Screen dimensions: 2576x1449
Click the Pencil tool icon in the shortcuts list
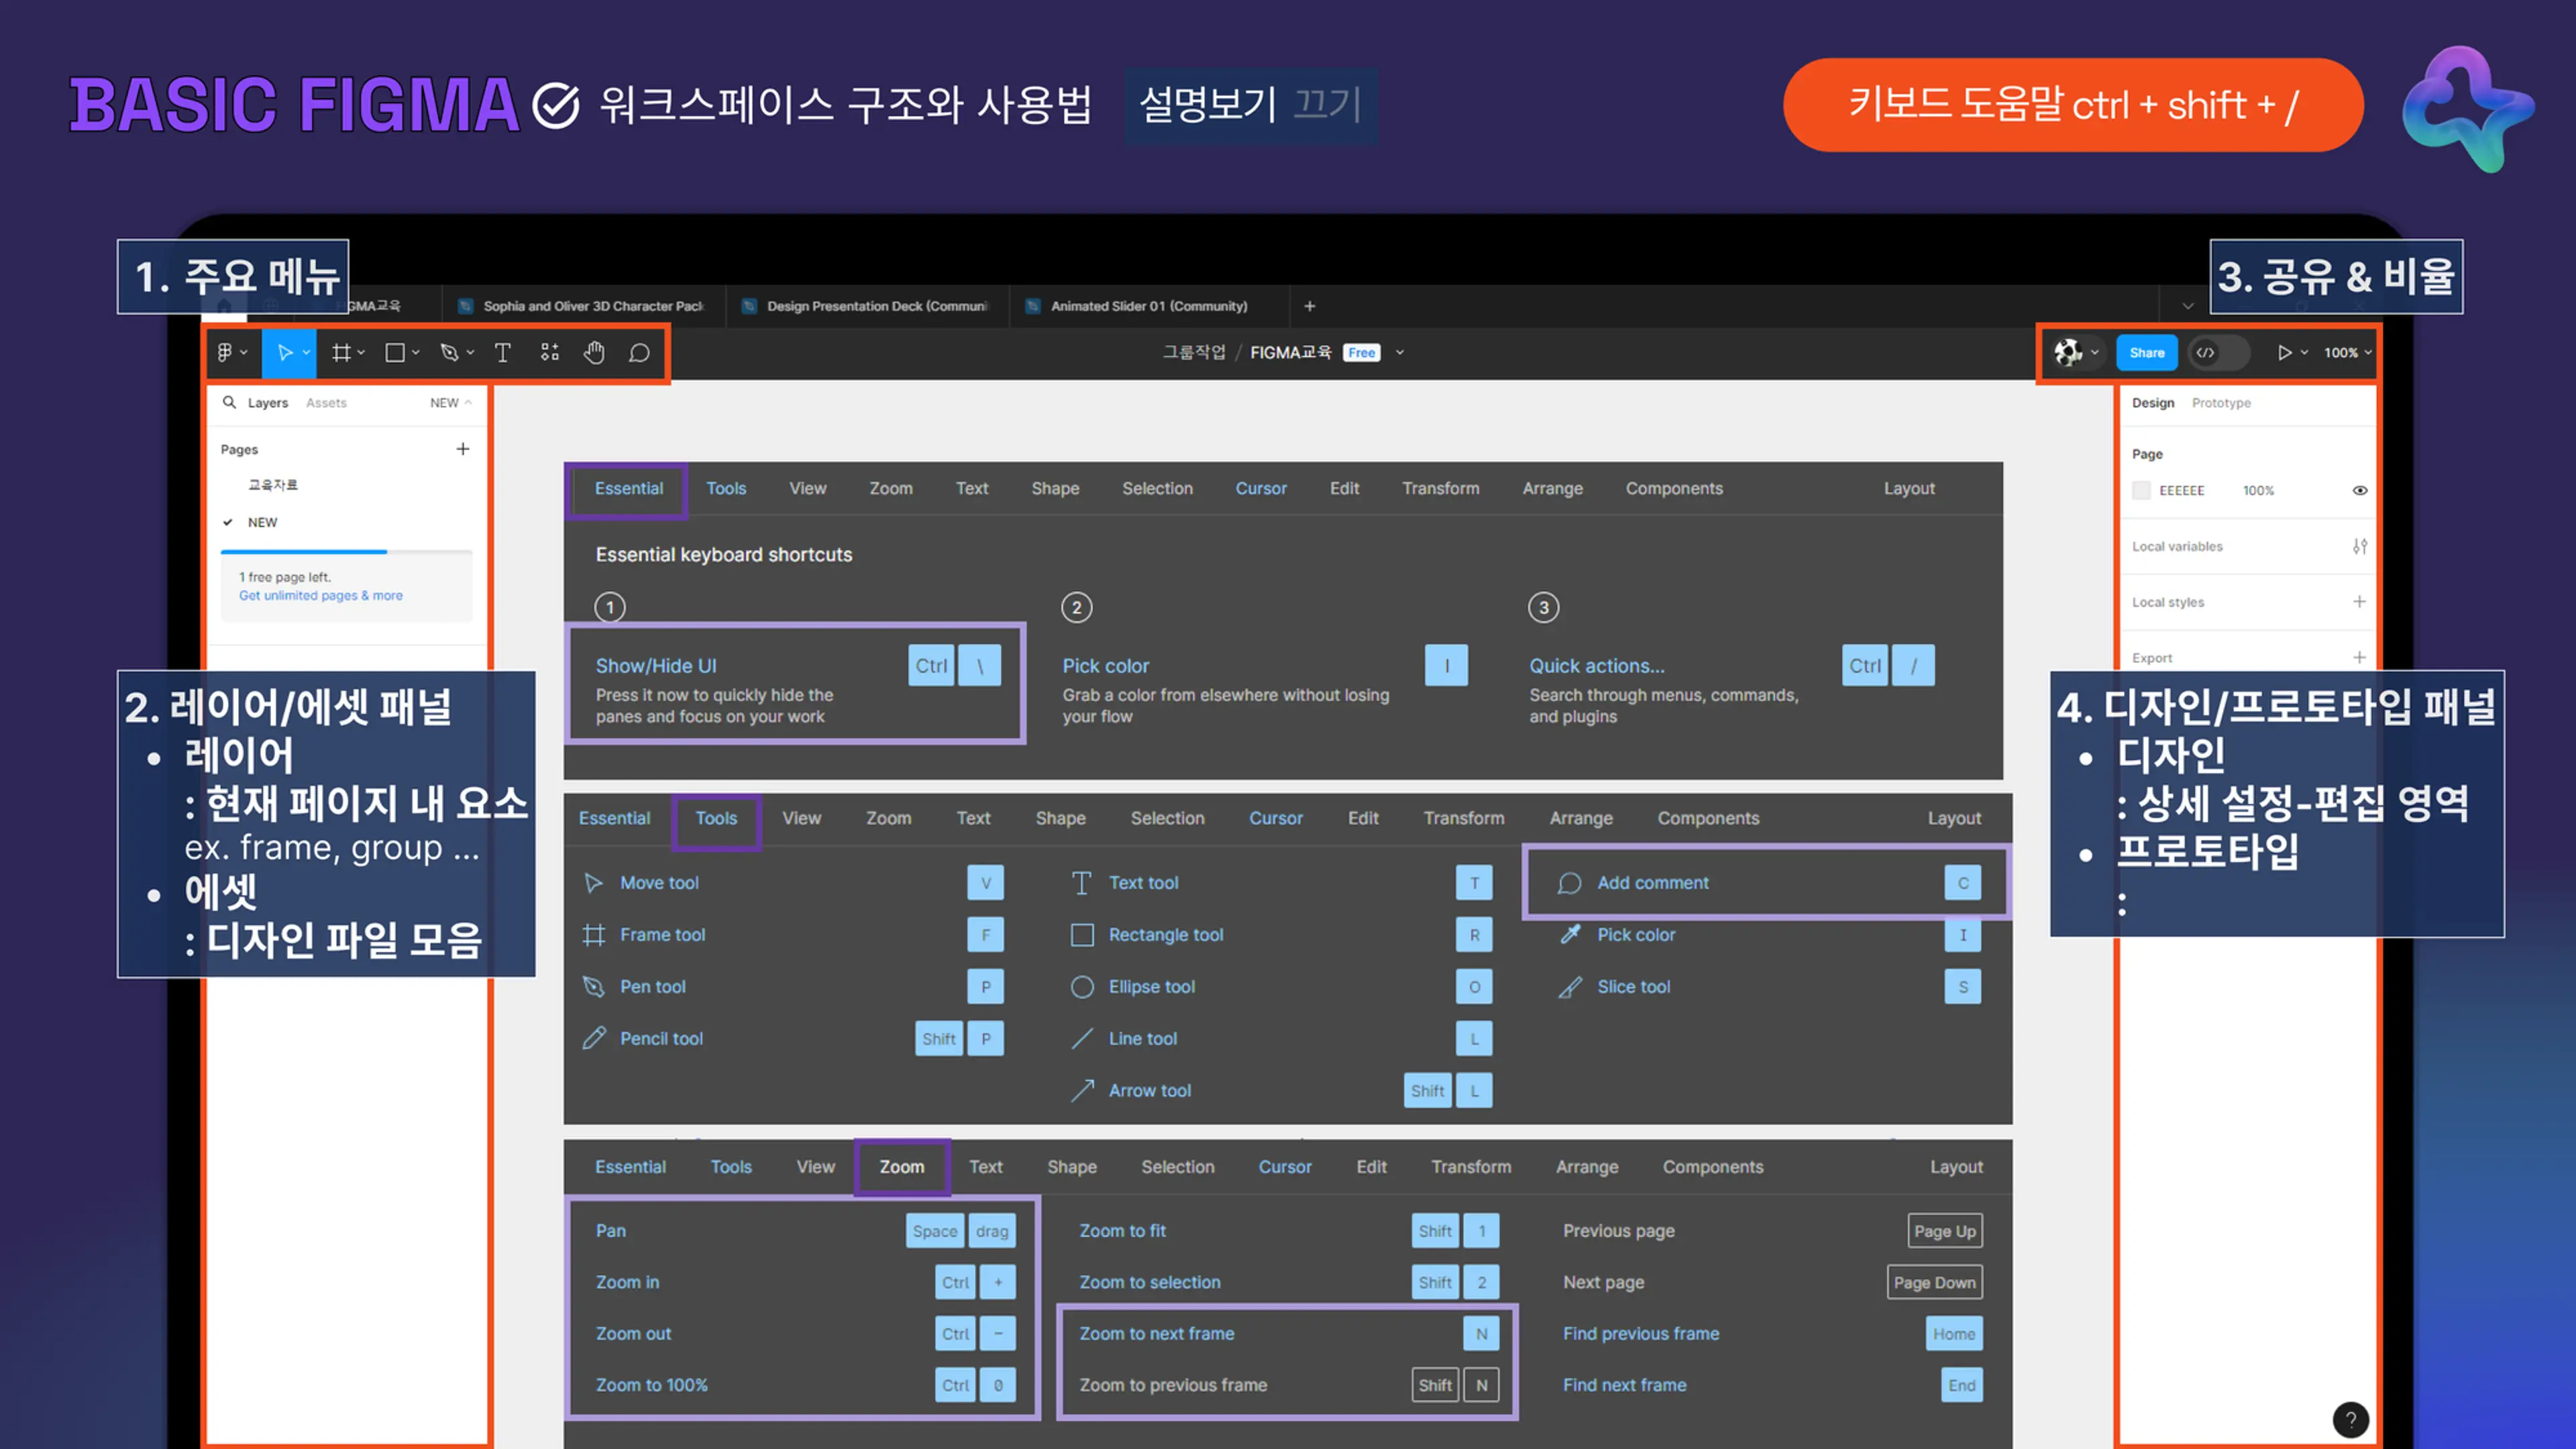(594, 1038)
